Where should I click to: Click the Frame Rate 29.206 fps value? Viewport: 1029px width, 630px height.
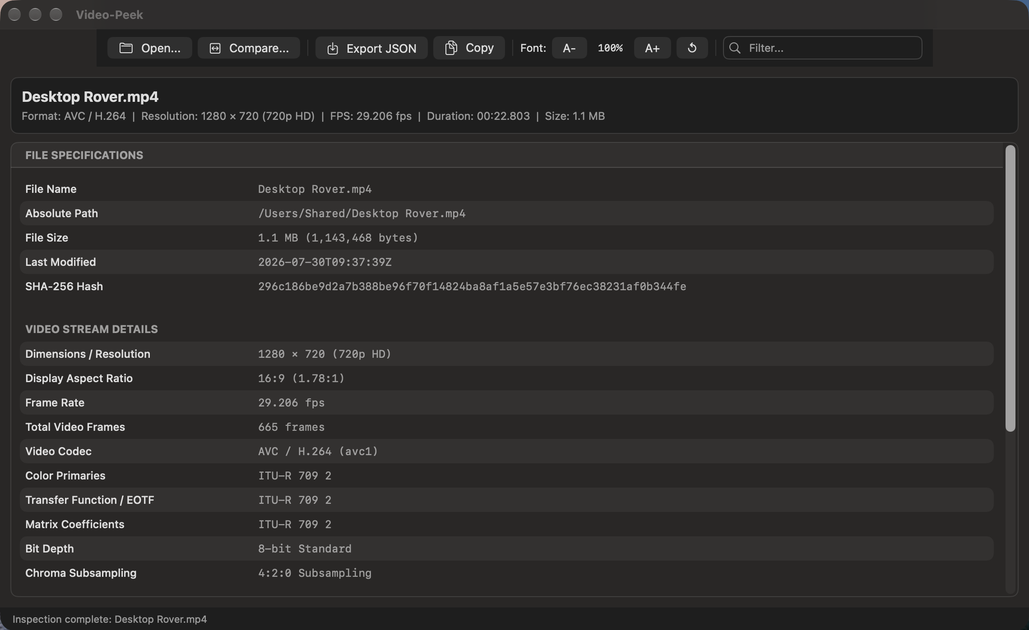click(x=291, y=403)
